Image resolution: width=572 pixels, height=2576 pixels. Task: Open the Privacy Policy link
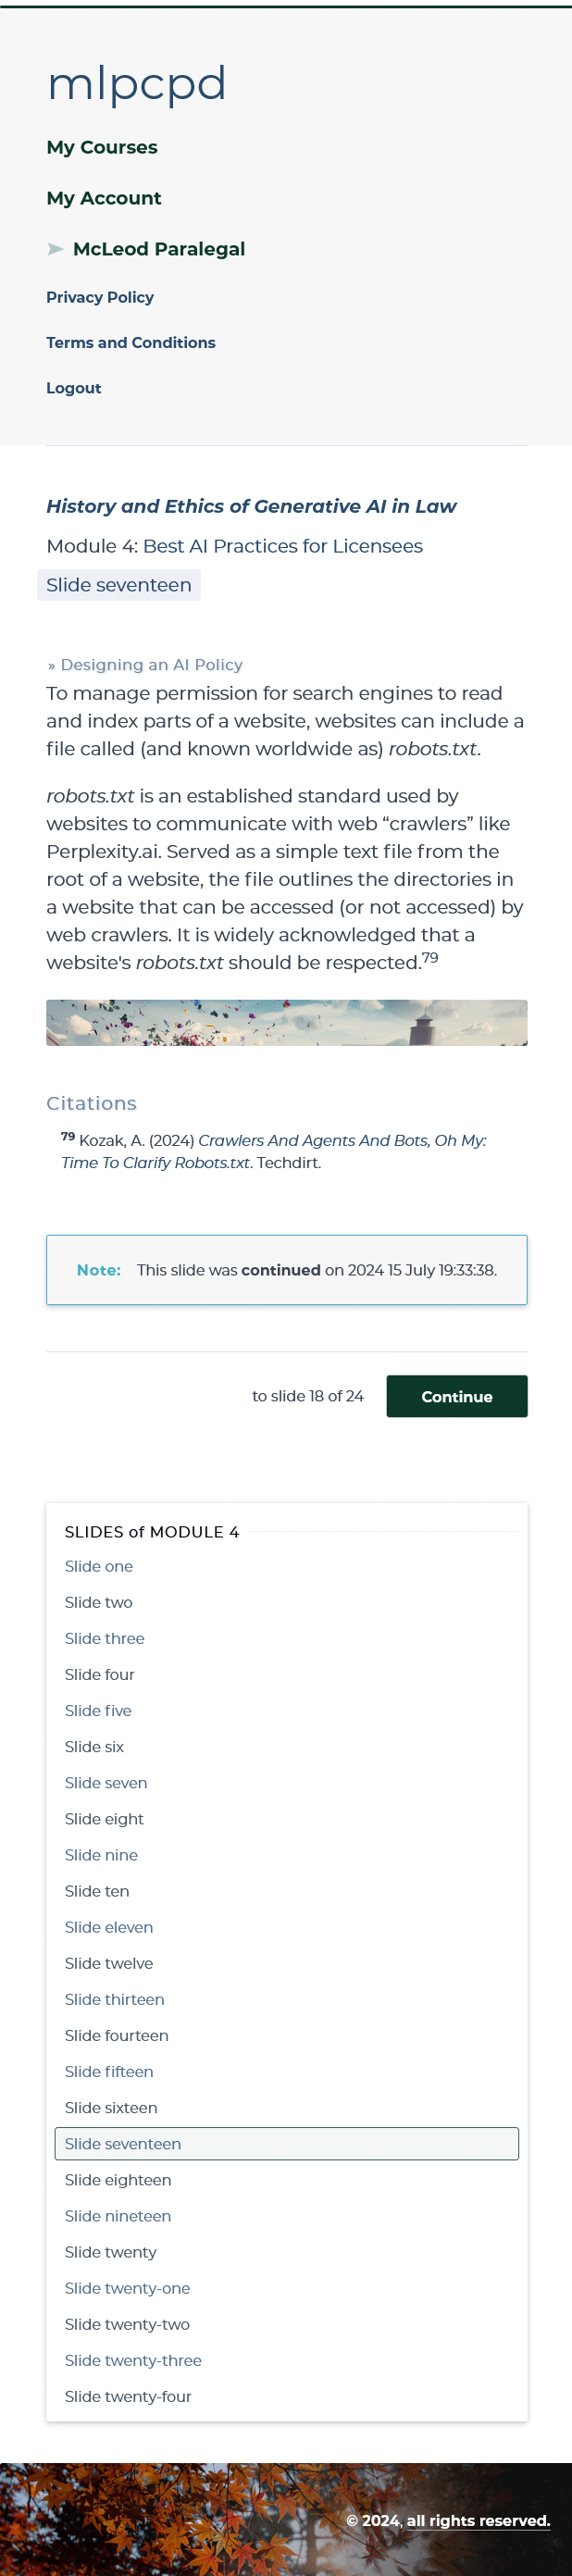click(x=100, y=297)
